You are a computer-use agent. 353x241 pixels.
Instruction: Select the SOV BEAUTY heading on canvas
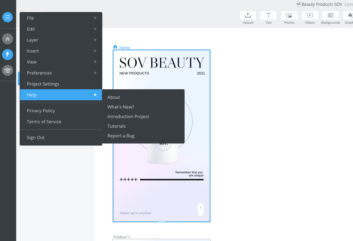point(162,62)
